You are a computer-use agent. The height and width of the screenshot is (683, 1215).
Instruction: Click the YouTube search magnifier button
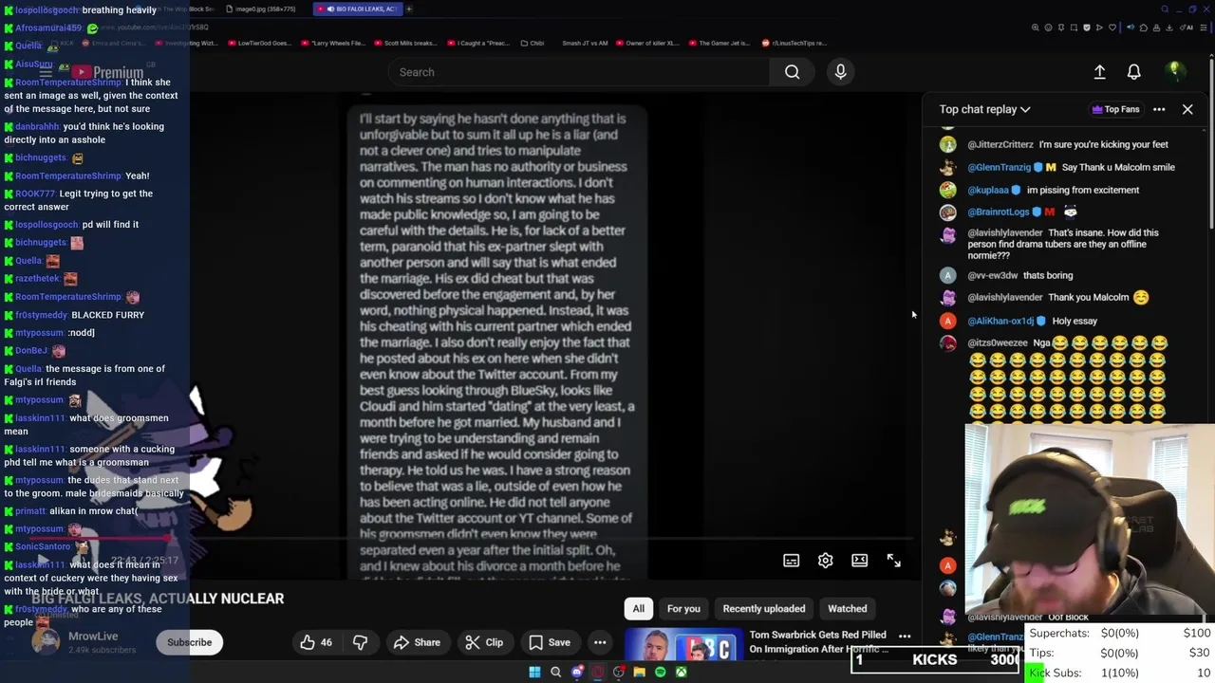tap(792, 72)
